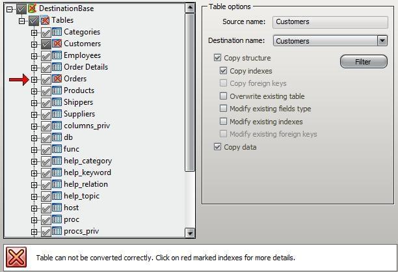
Task: Expand the help_category table node
Action: tap(34, 161)
